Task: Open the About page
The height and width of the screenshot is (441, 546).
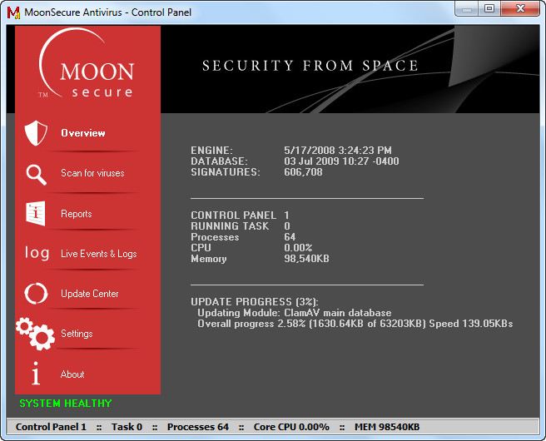Action: click(x=72, y=374)
